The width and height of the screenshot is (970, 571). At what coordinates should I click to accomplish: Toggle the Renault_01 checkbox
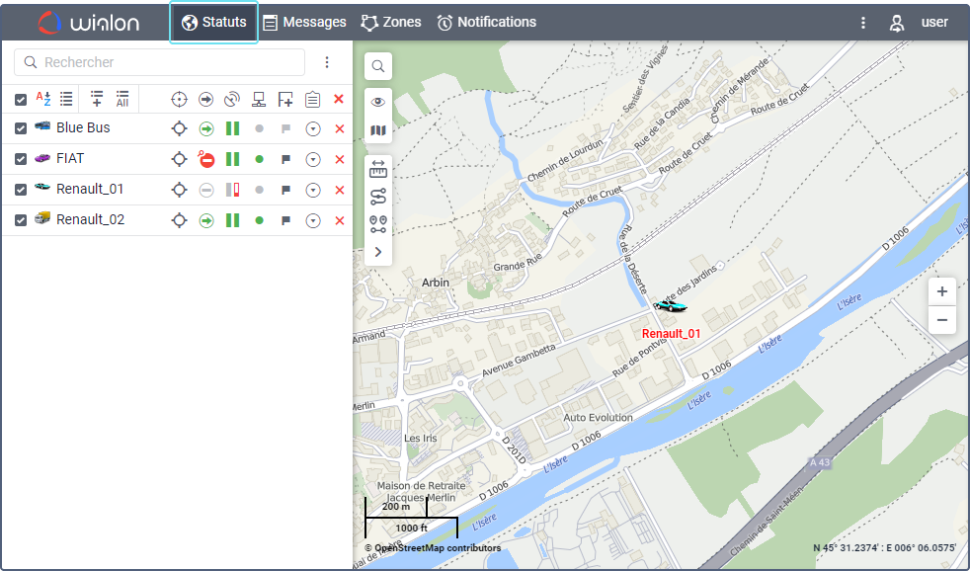(21, 190)
